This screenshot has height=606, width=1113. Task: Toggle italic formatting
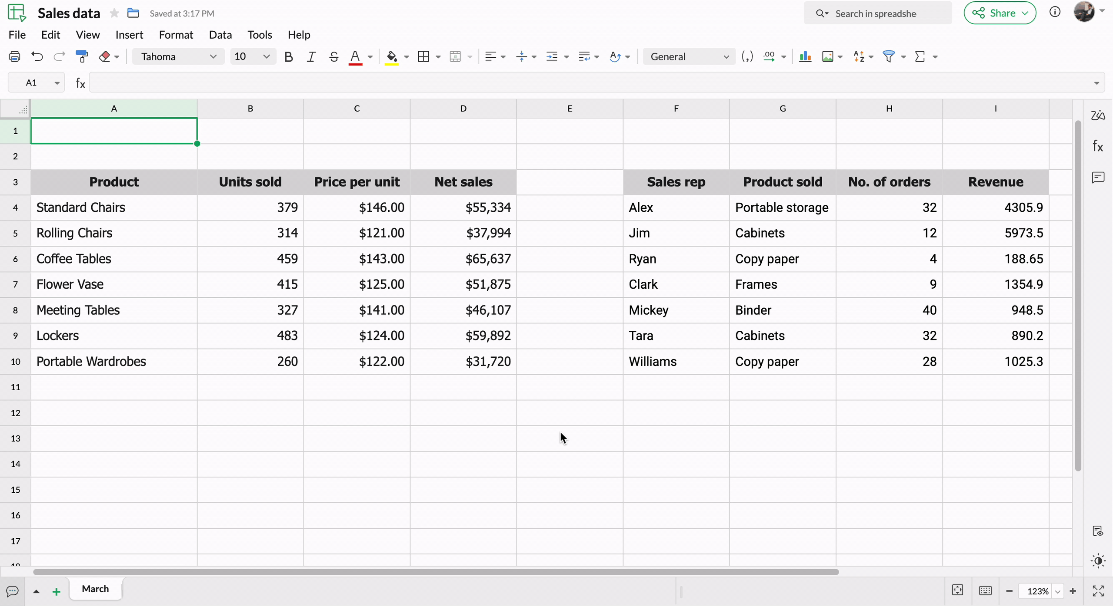pos(311,56)
